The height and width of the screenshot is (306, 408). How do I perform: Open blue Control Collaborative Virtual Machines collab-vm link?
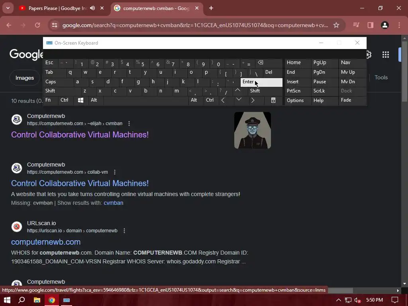[80, 183]
